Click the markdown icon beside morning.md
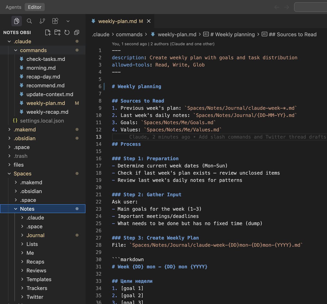 click(x=22, y=68)
